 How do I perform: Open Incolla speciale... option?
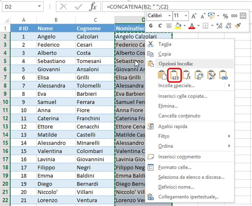[x=176, y=85]
